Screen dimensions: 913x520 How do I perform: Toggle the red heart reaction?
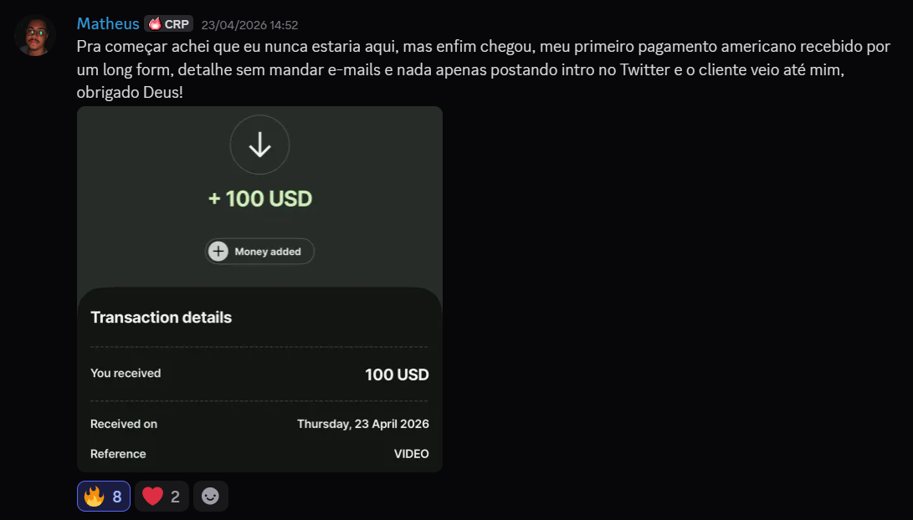coord(162,496)
